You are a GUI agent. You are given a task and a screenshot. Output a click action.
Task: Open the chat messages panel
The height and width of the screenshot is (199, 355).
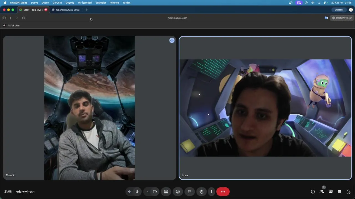(x=331, y=192)
